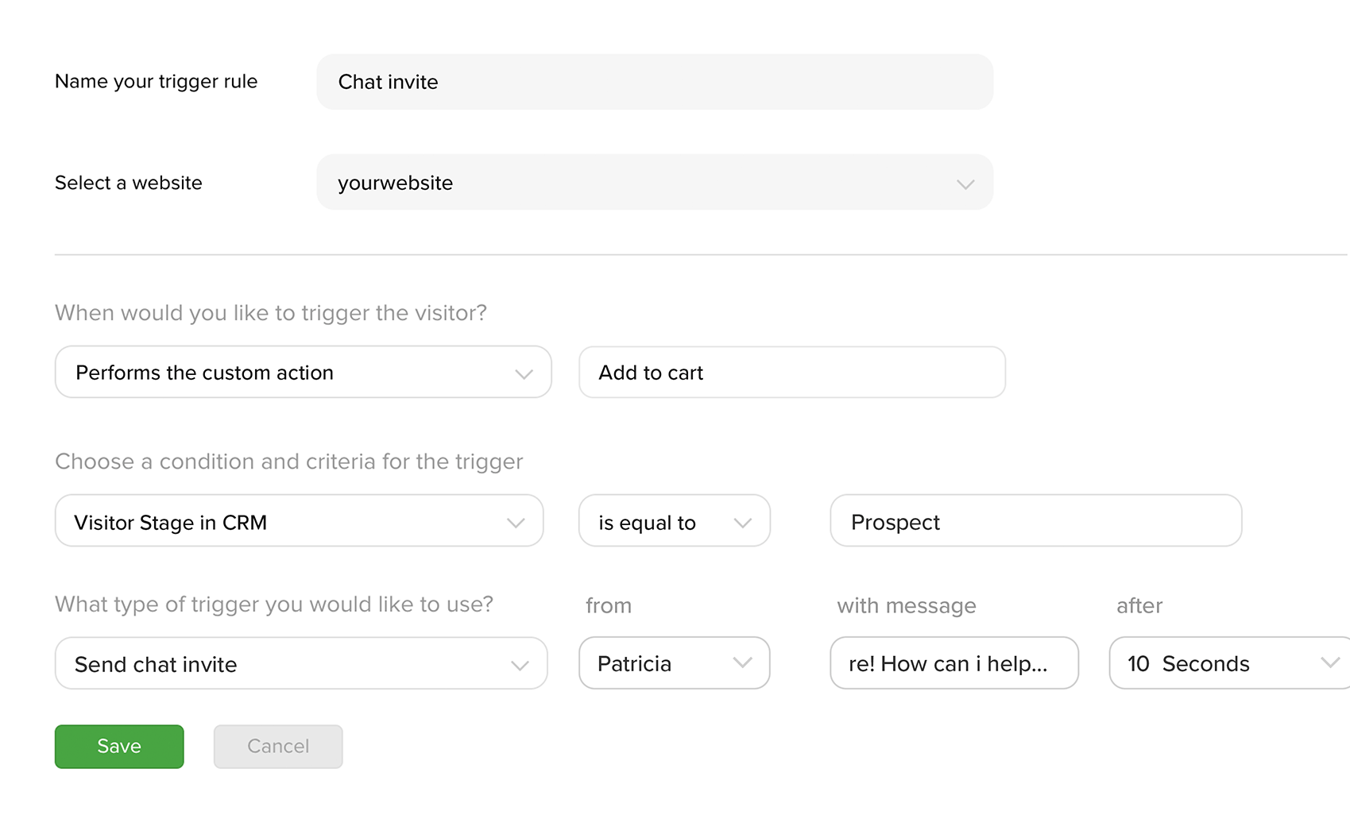The image size is (1350, 819).
Task: Click into the Add to cart field
Action: pos(791,373)
